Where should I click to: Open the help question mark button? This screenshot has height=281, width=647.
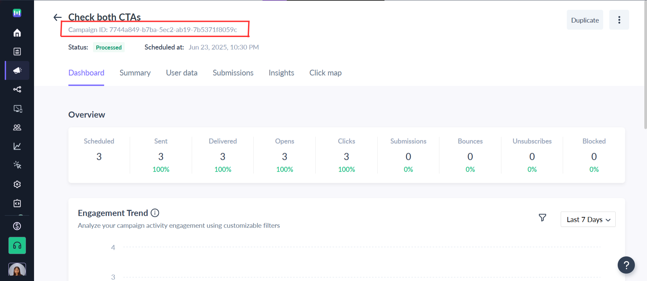[626, 265]
